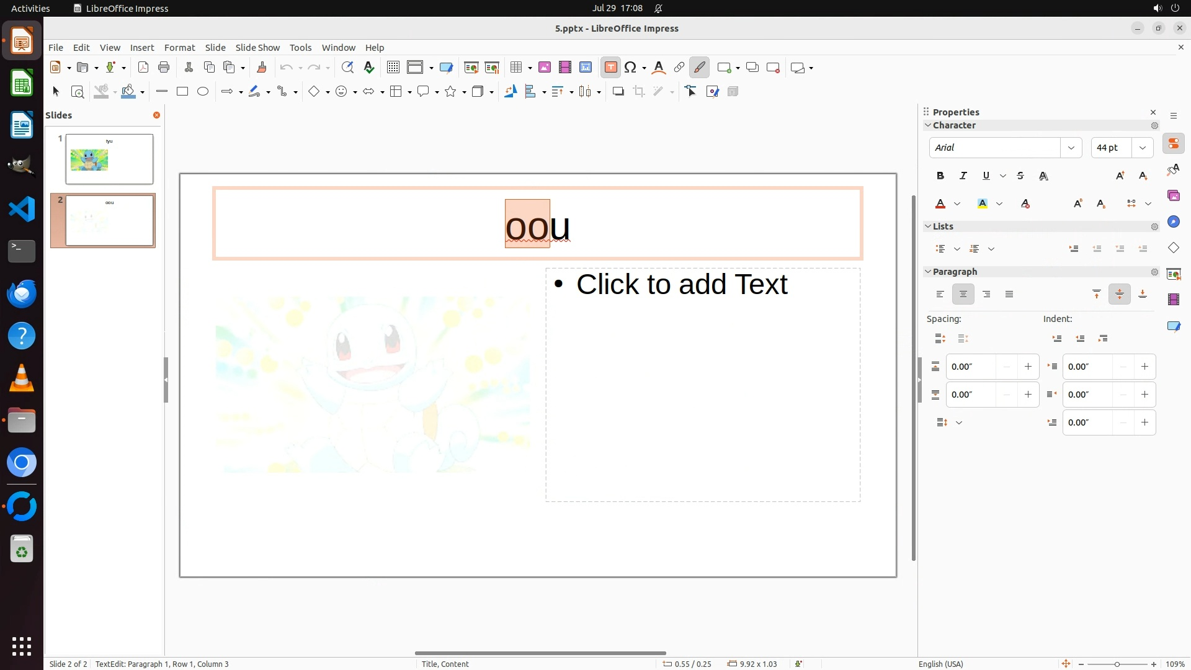Screen dimensions: 1191x670
Task: Select the Ellipse drawing tool
Action: tap(203, 92)
